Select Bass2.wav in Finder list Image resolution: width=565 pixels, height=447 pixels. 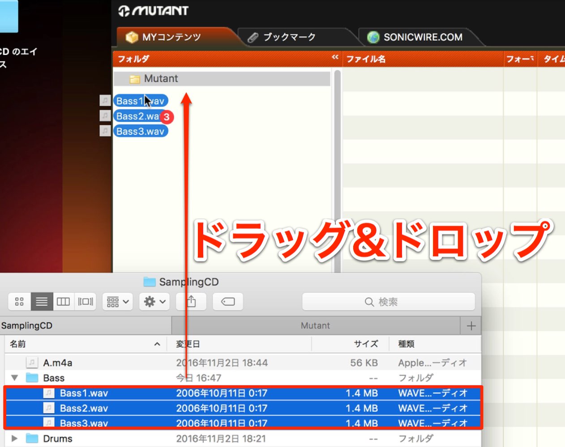click(243, 408)
